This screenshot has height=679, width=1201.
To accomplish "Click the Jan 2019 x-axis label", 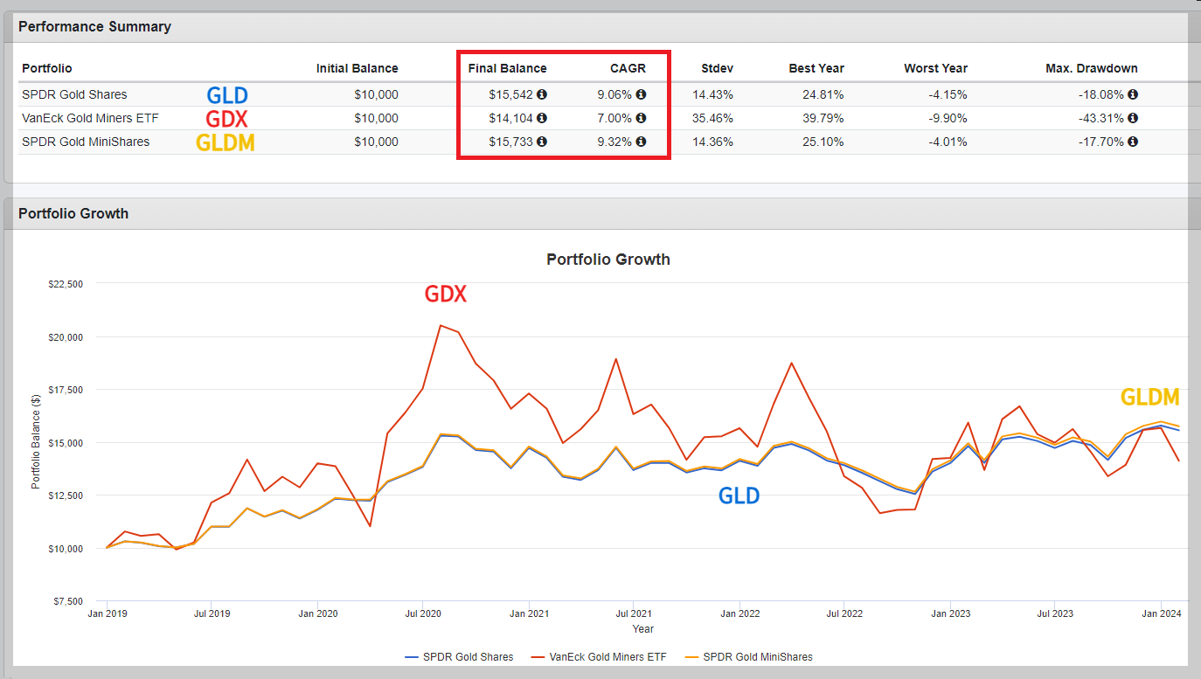I will 106,614.
